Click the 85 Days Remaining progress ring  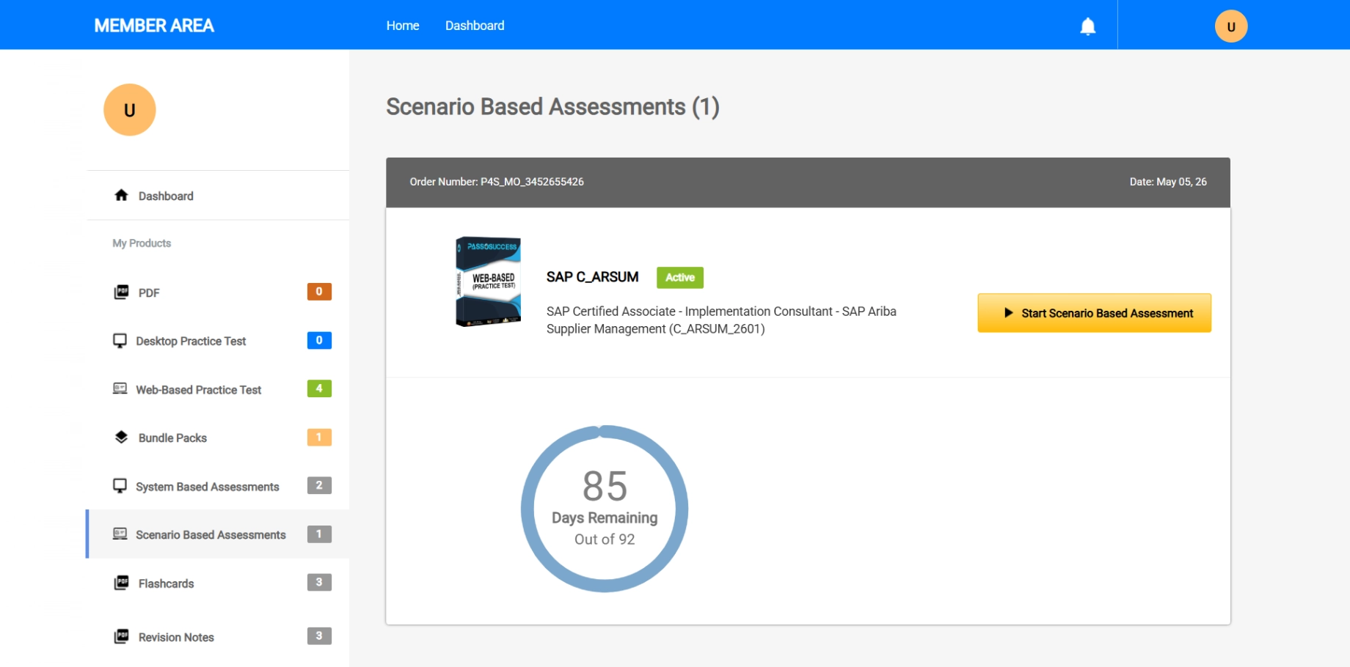click(x=605, y=509)
